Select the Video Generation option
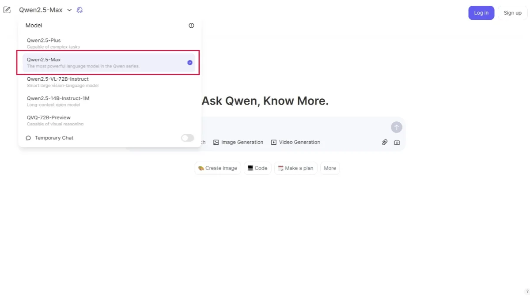The width and height of the screenshot is (530, 298). 295,142
